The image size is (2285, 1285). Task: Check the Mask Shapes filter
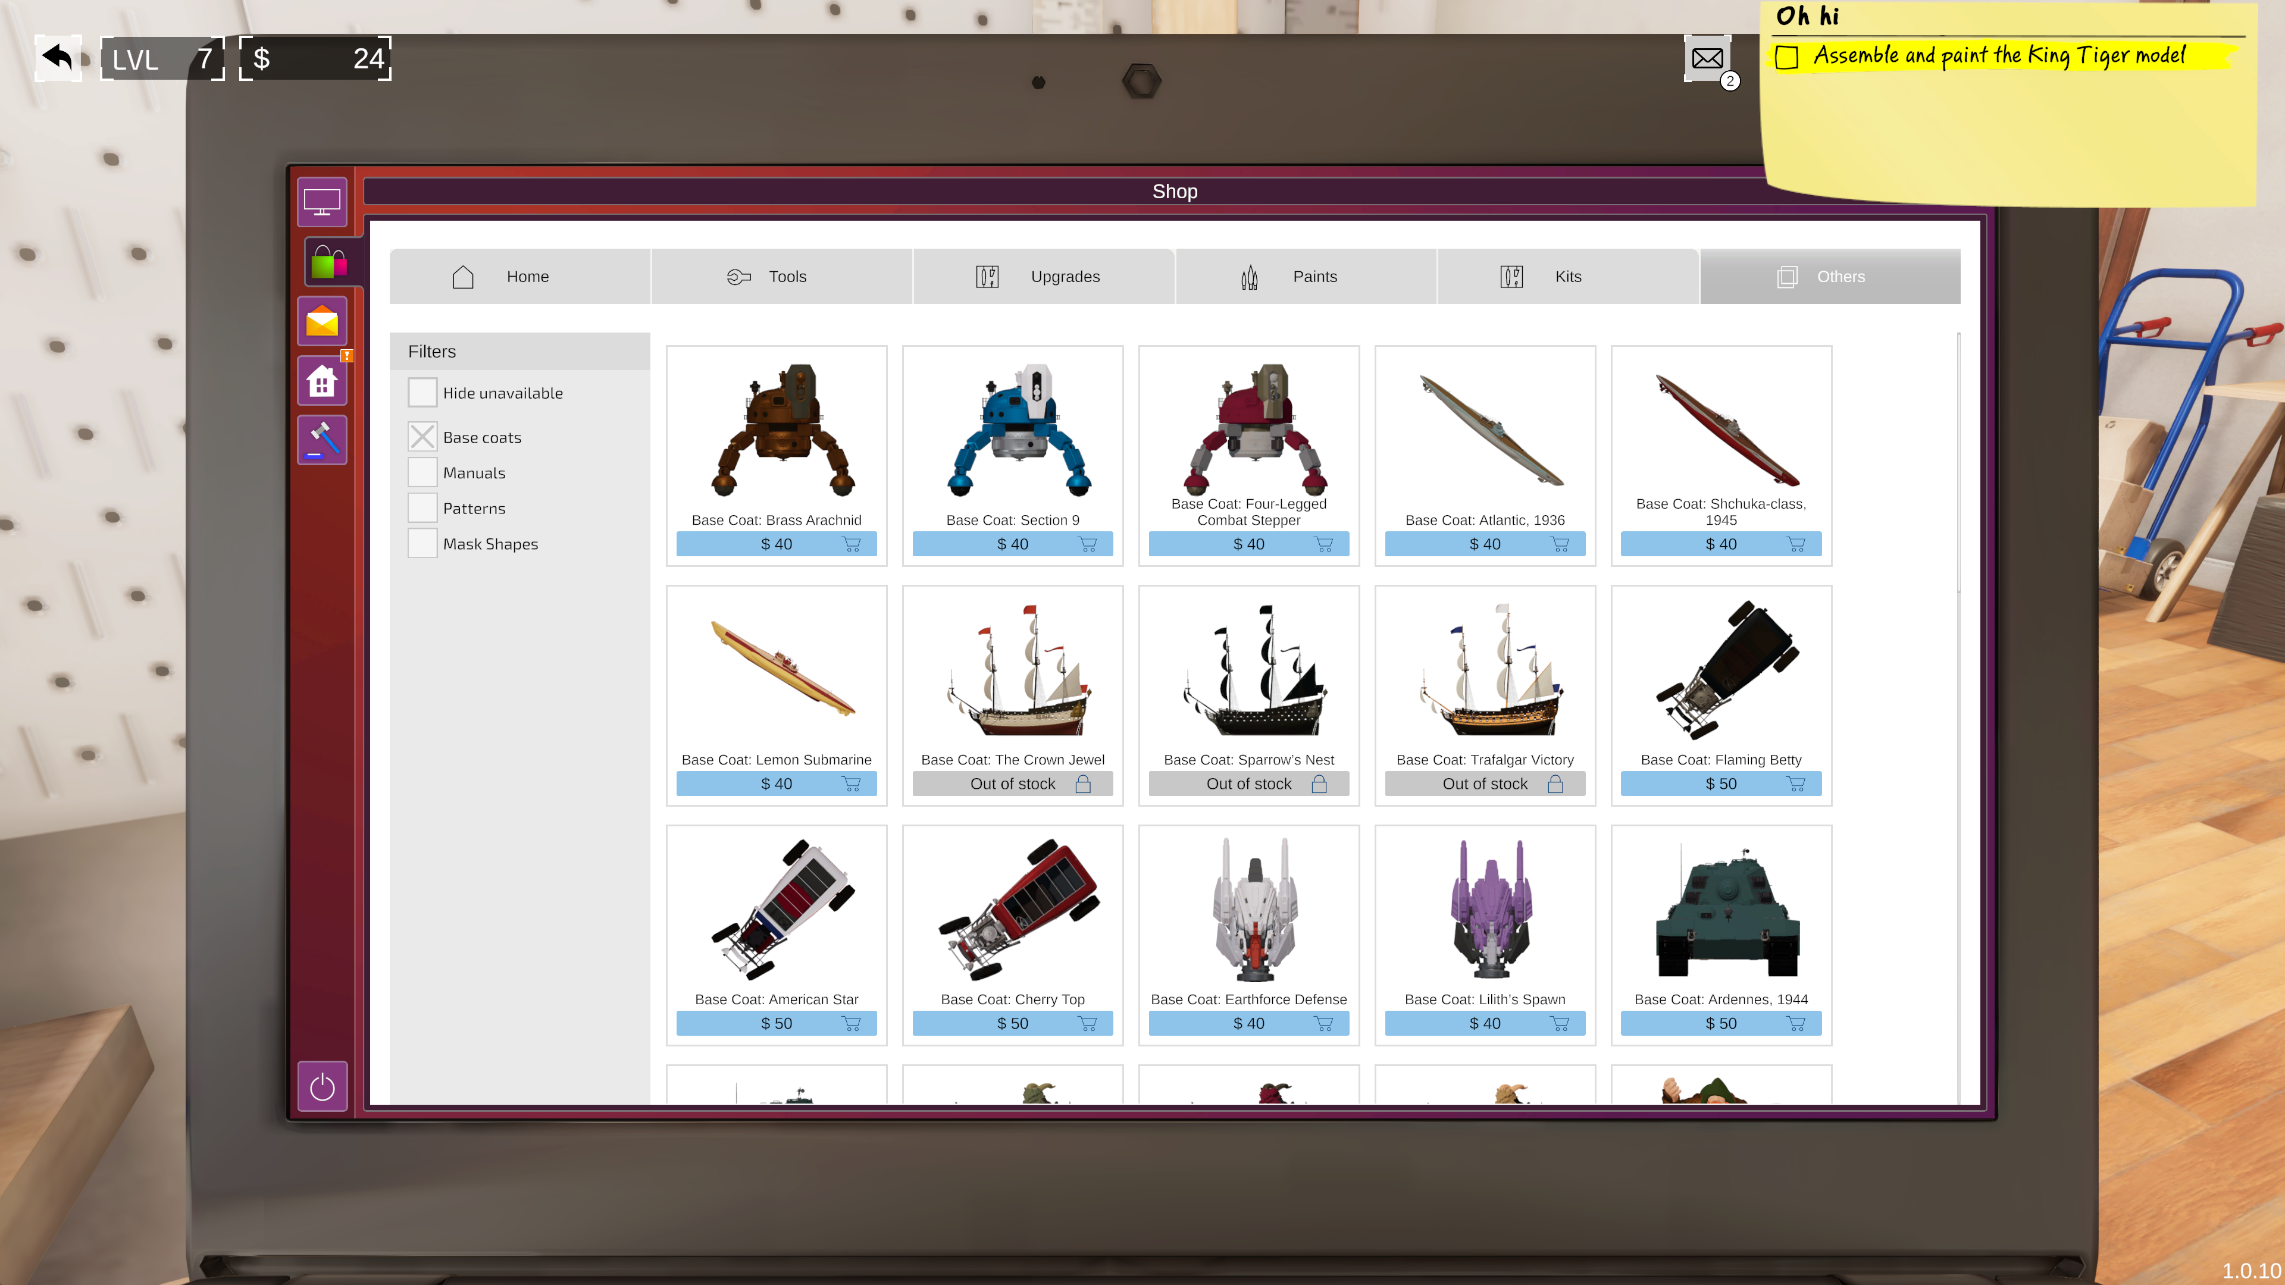click(x=422, y=543)
